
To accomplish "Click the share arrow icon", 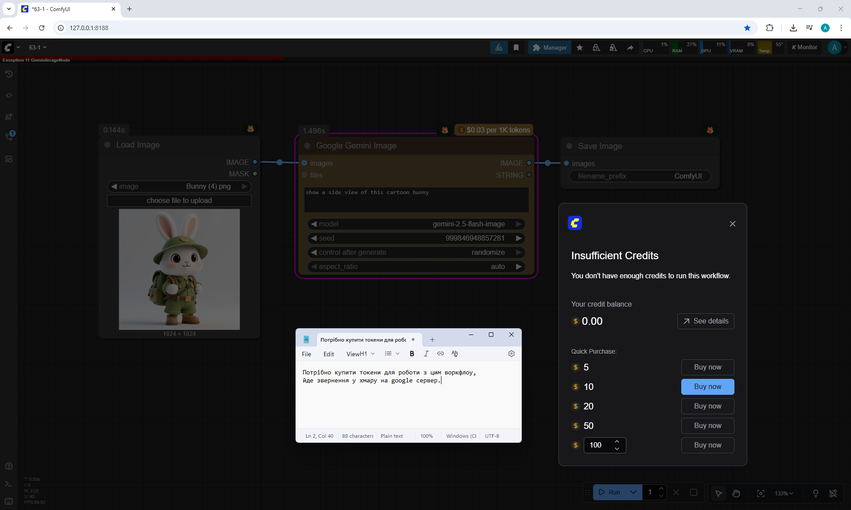I will (630, 47).
